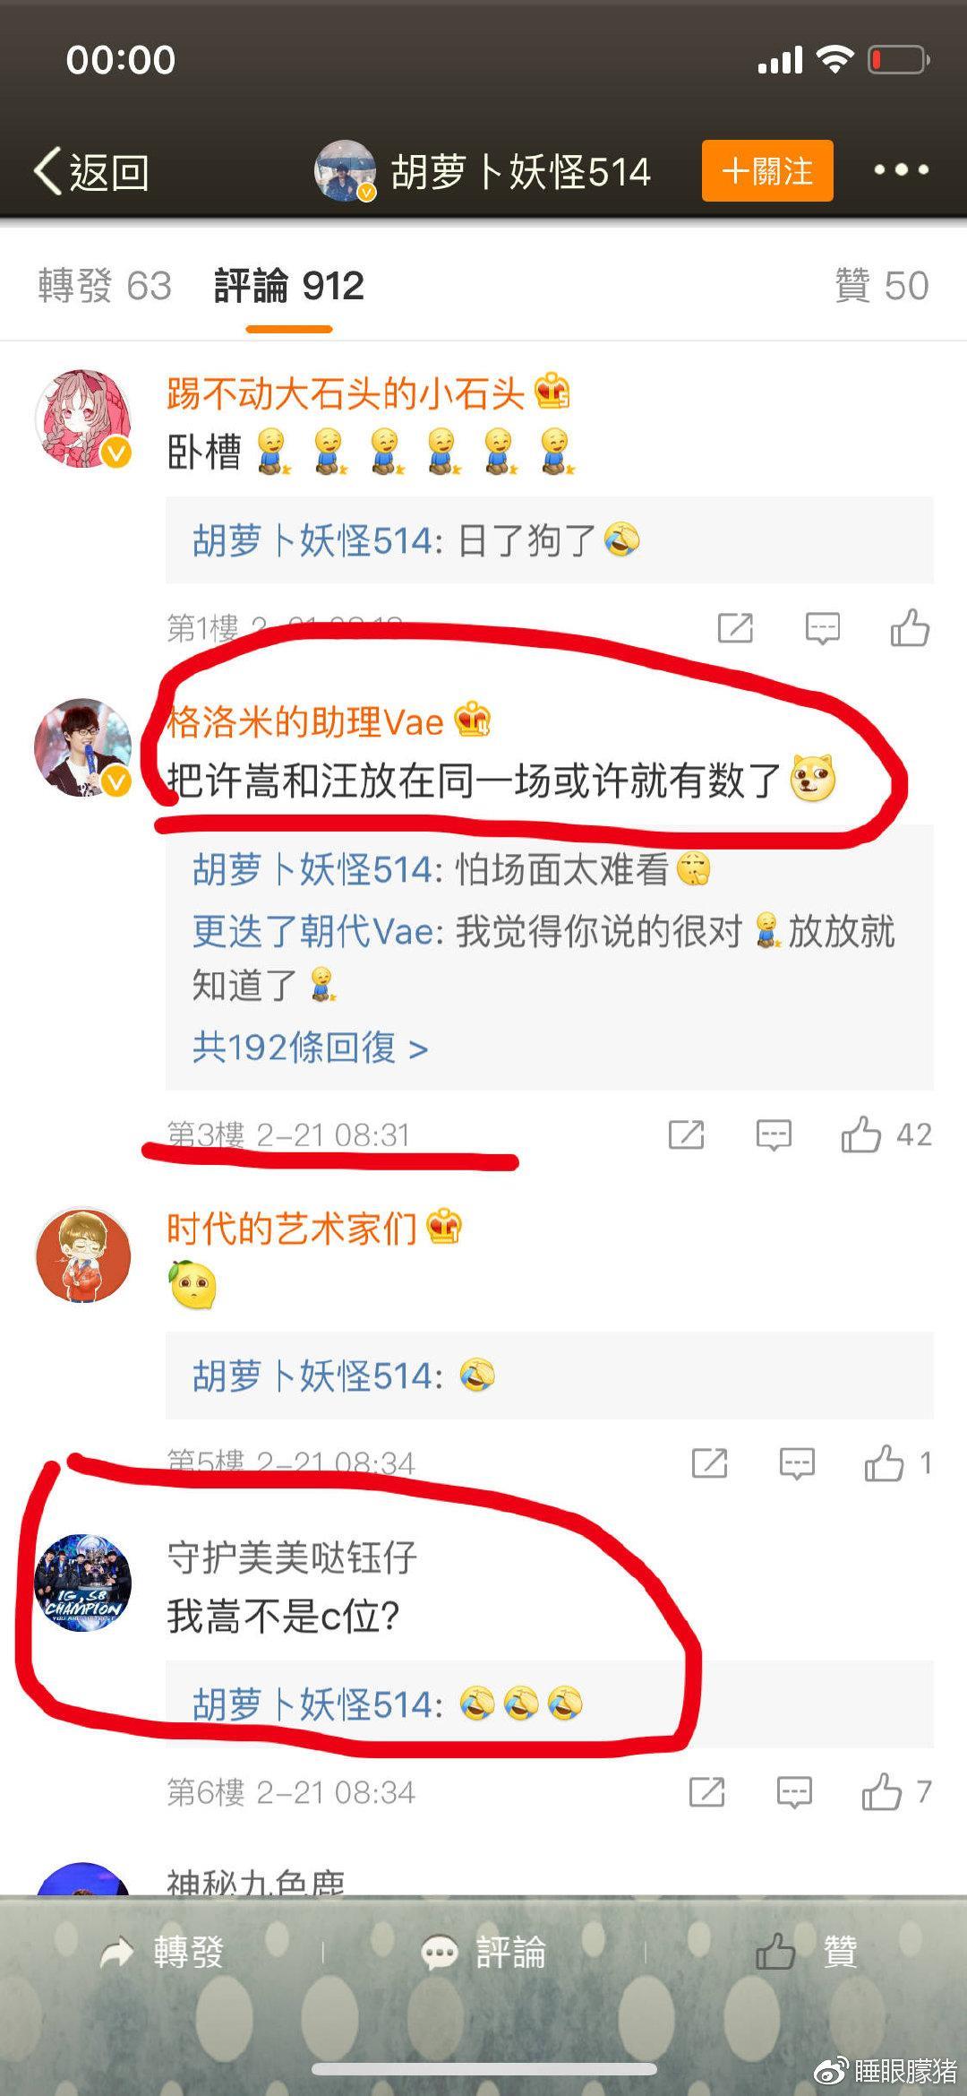The image size is (967, 2096).
Task: Like the 第1樓 comment with thumbs-up
Action: (x=910, y=628)
